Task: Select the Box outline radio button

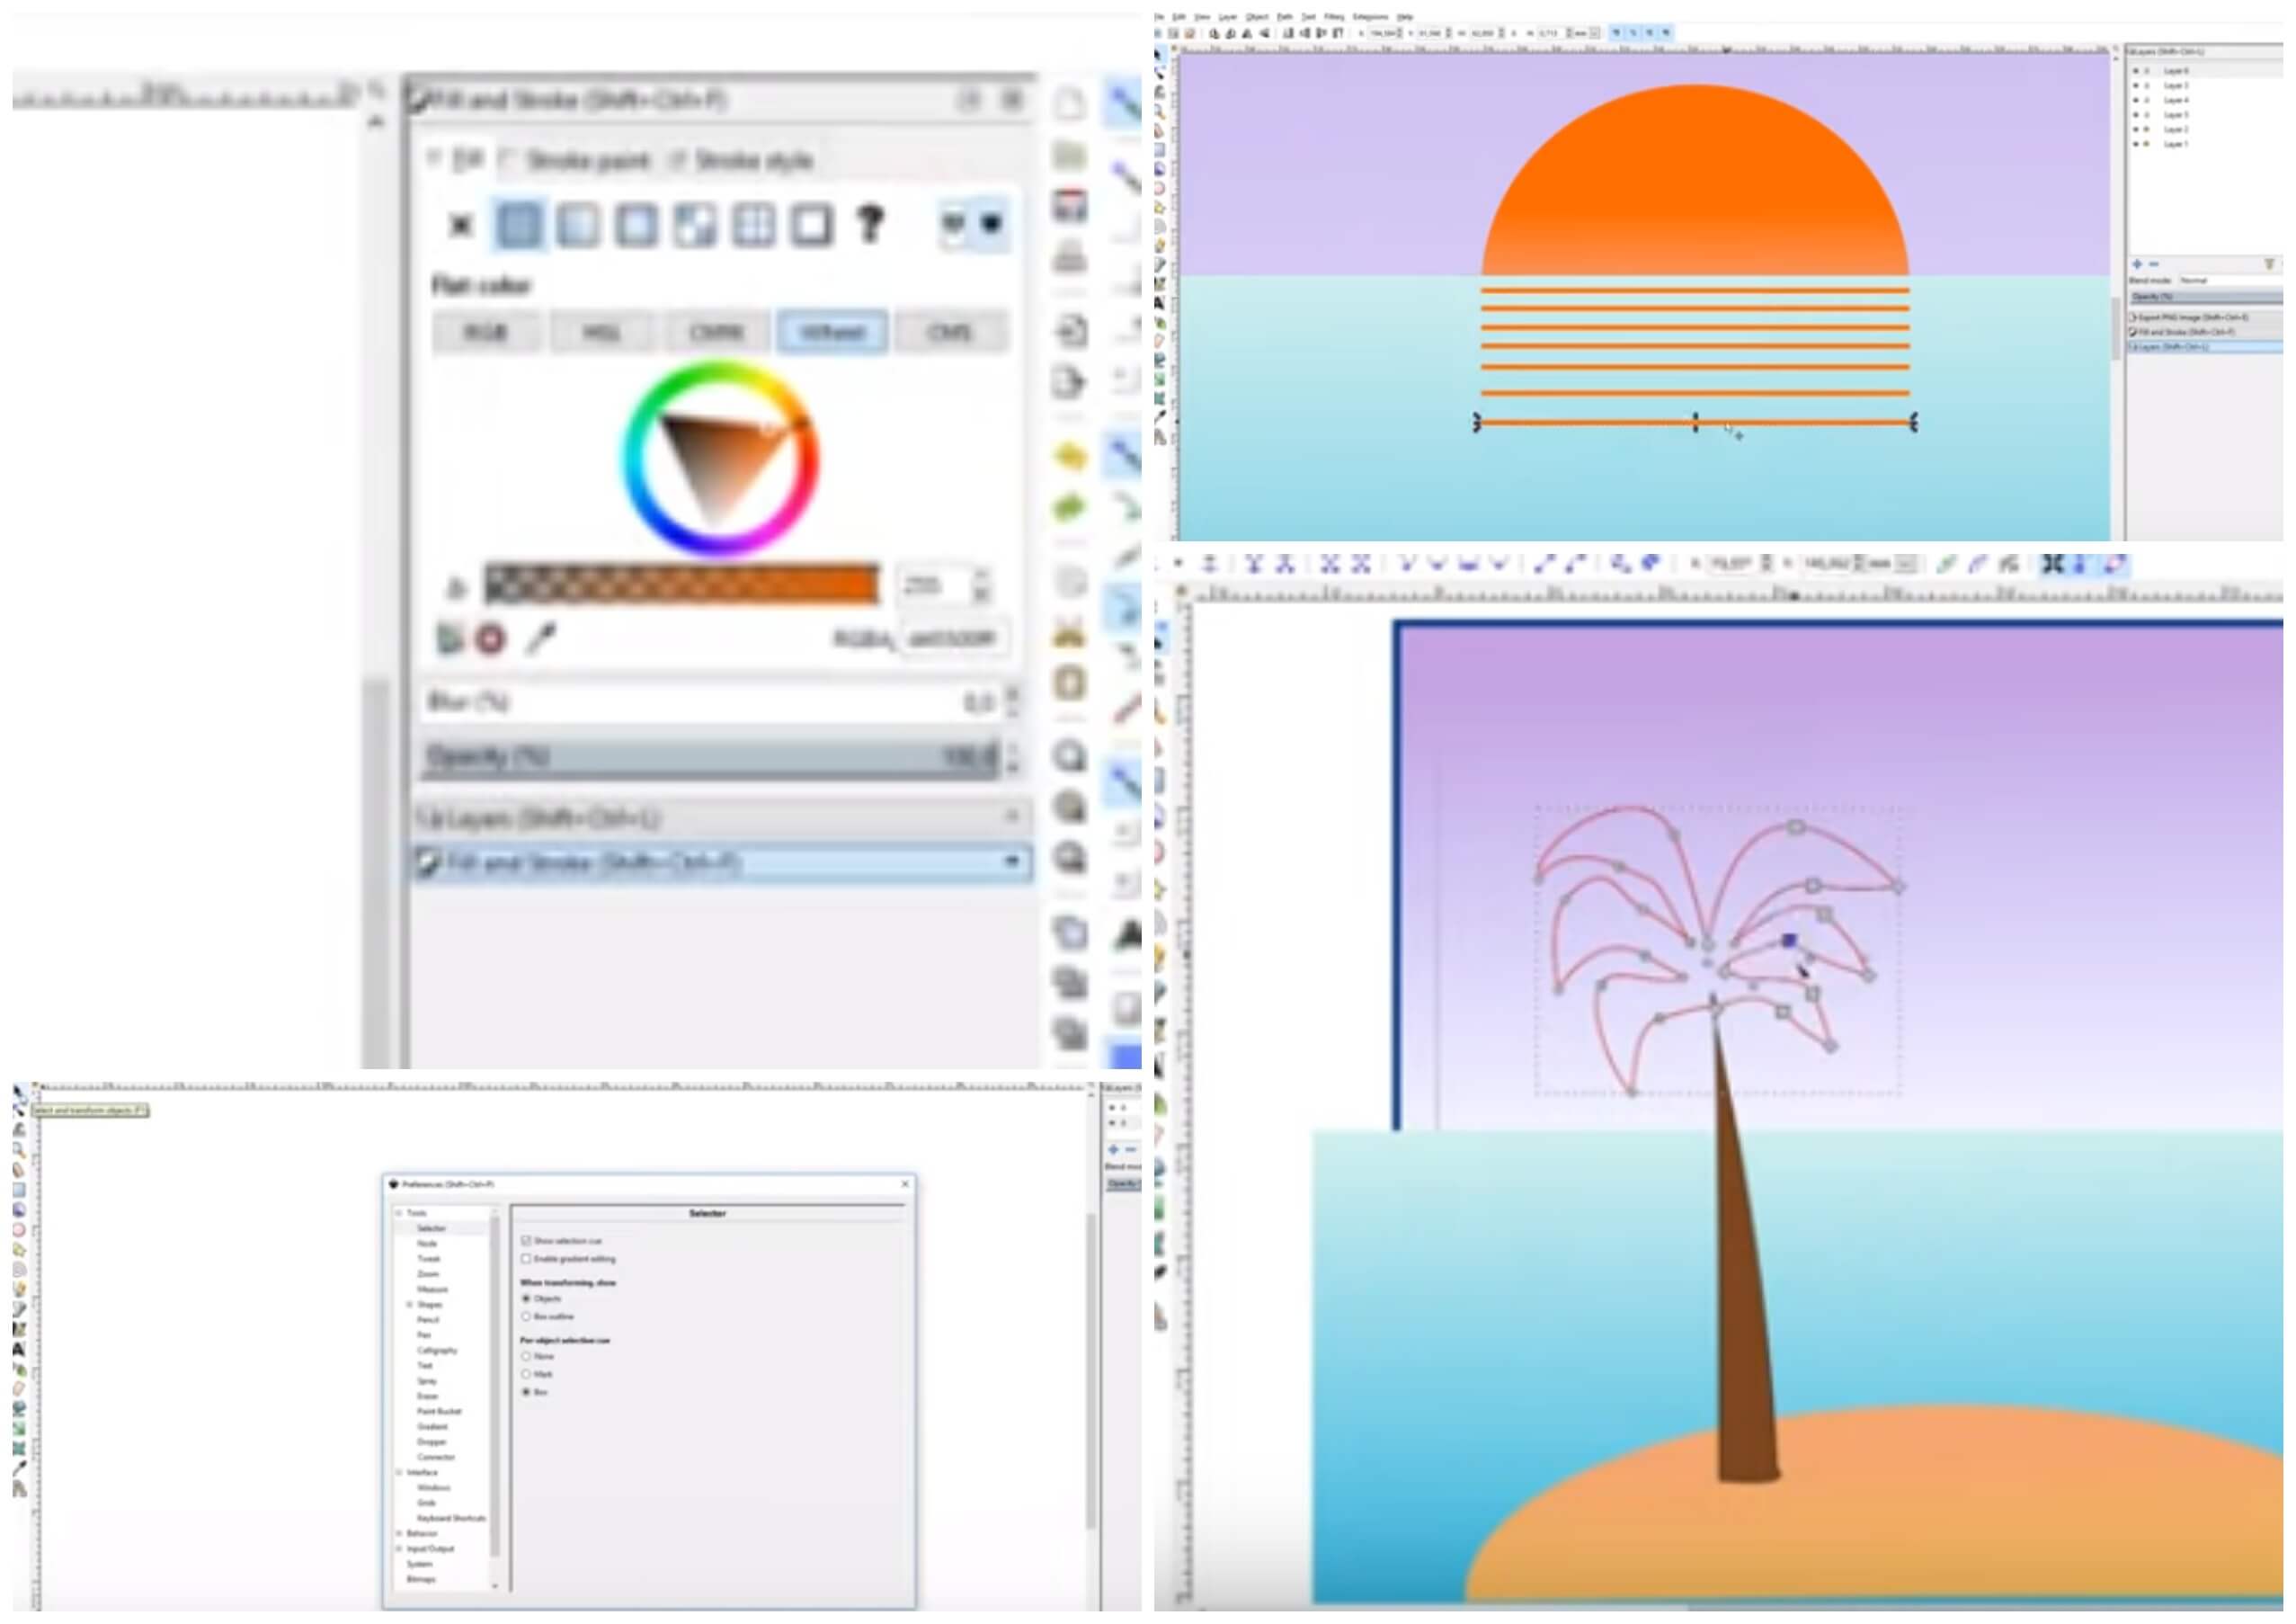Action: coord(526,1316)
